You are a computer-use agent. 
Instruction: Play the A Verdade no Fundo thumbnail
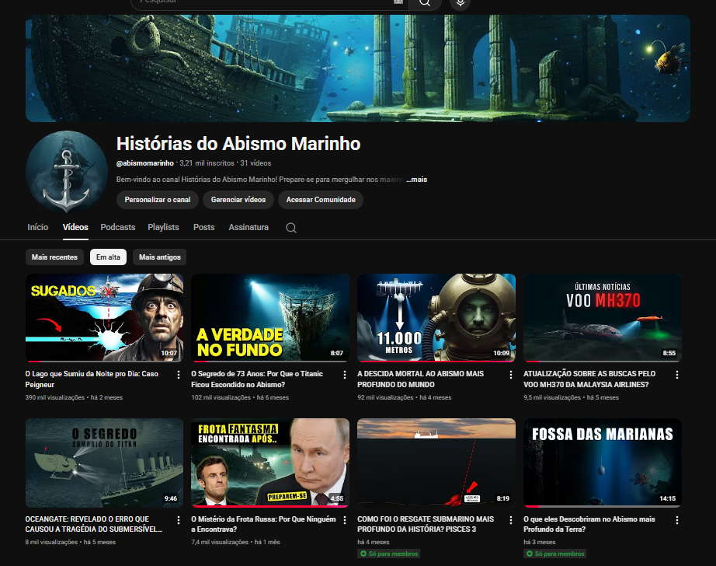click(270, 318)
